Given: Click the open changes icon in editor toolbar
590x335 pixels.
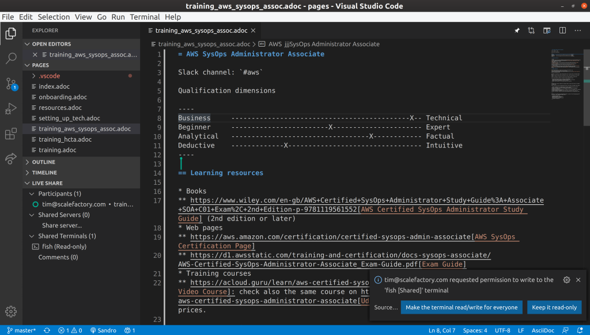Looking at the screenshot, I should (x=531, y=31).
